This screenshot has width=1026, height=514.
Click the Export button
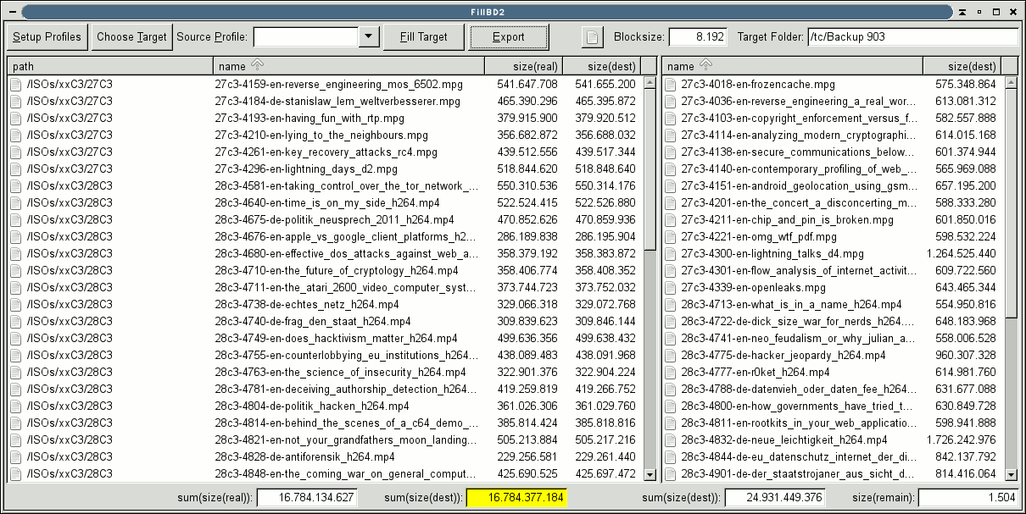(509, 37)
